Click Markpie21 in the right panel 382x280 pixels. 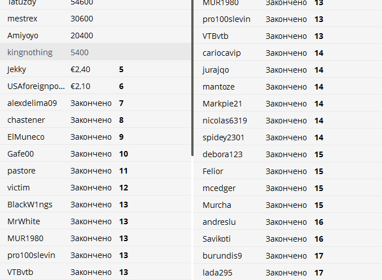288,104
